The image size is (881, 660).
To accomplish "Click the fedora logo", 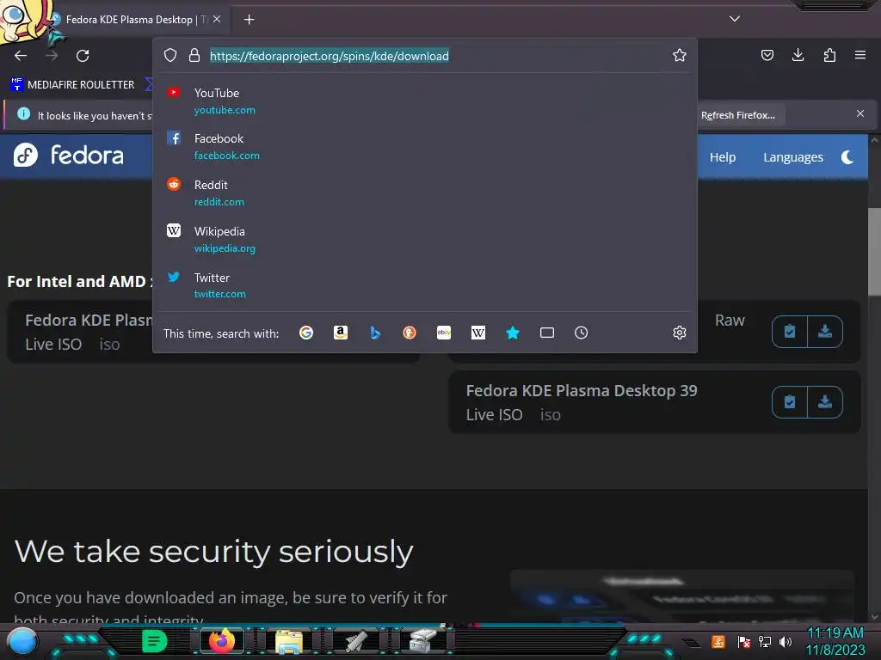I will [x=69, y=155].
